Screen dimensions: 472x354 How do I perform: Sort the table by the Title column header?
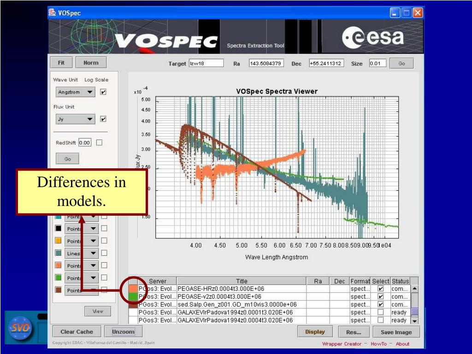[242, 281]
